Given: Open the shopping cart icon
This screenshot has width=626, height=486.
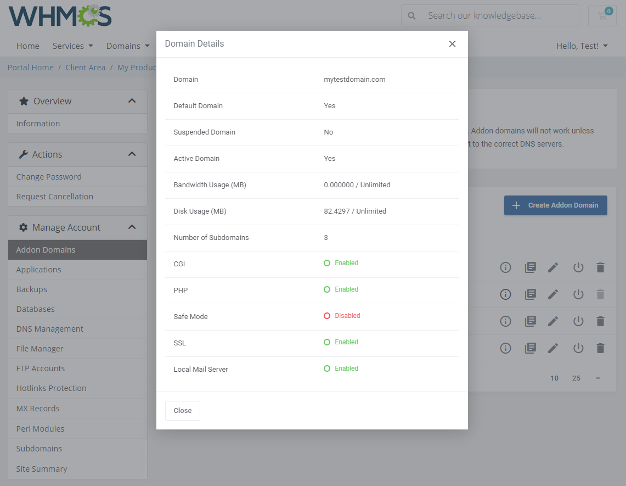Looking at the screenshot, I should point(602,15).
